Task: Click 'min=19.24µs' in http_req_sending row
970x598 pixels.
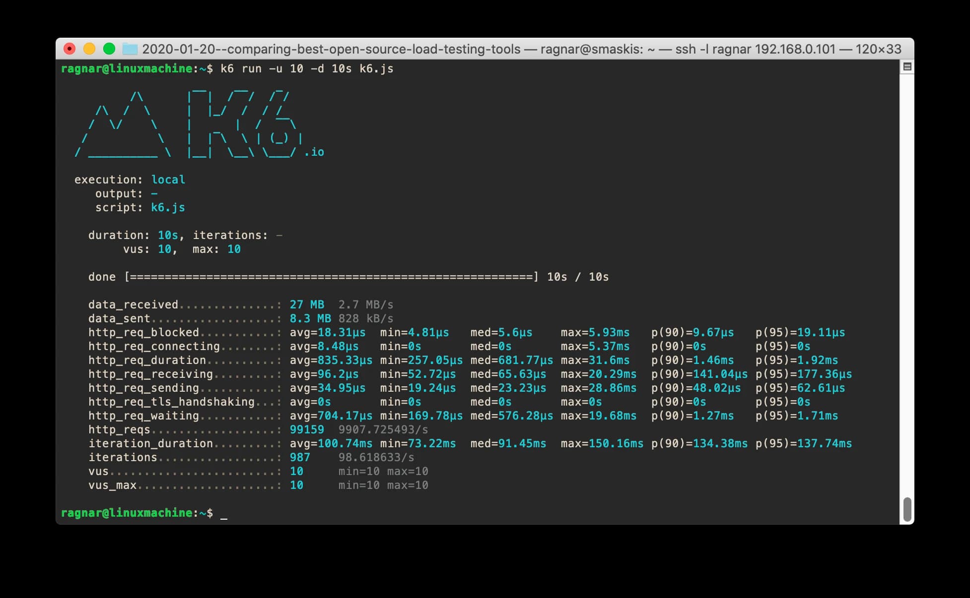Action: pos(418,388)
